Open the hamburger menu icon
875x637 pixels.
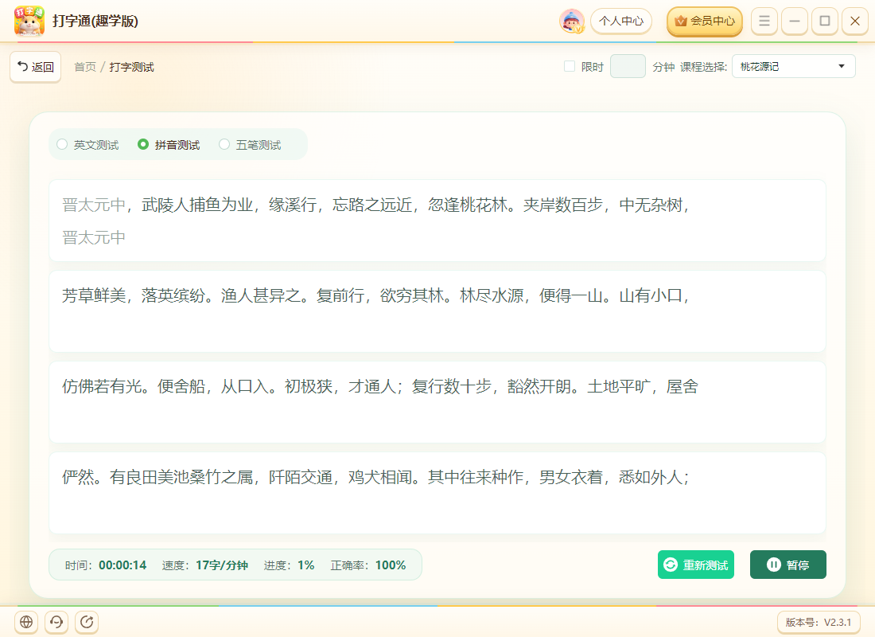[x=764, y=21]
